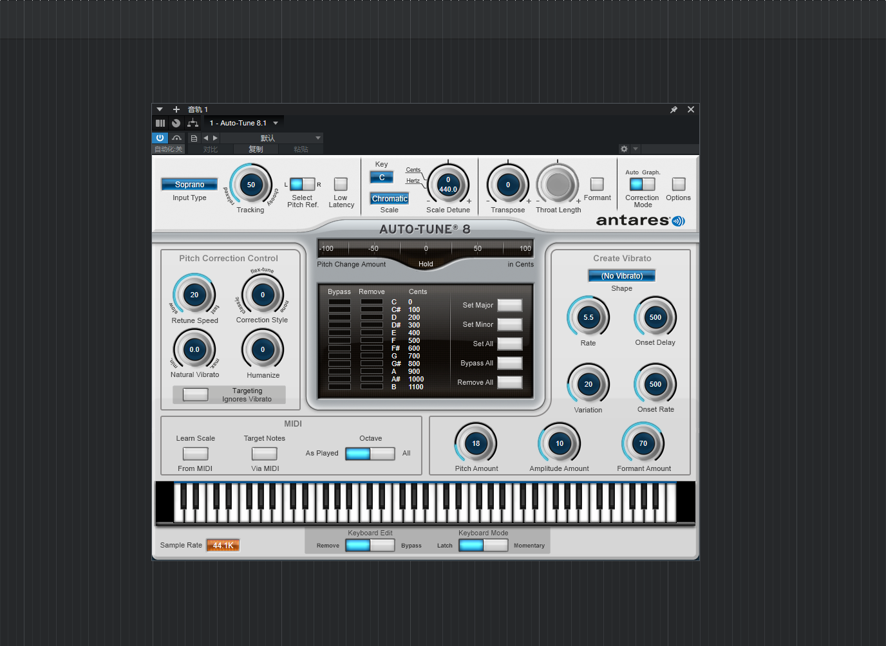The width and height of the screenshot is (886, 646).
Task: Click the previous preset arrow icon
Action: tap(206, 138)
